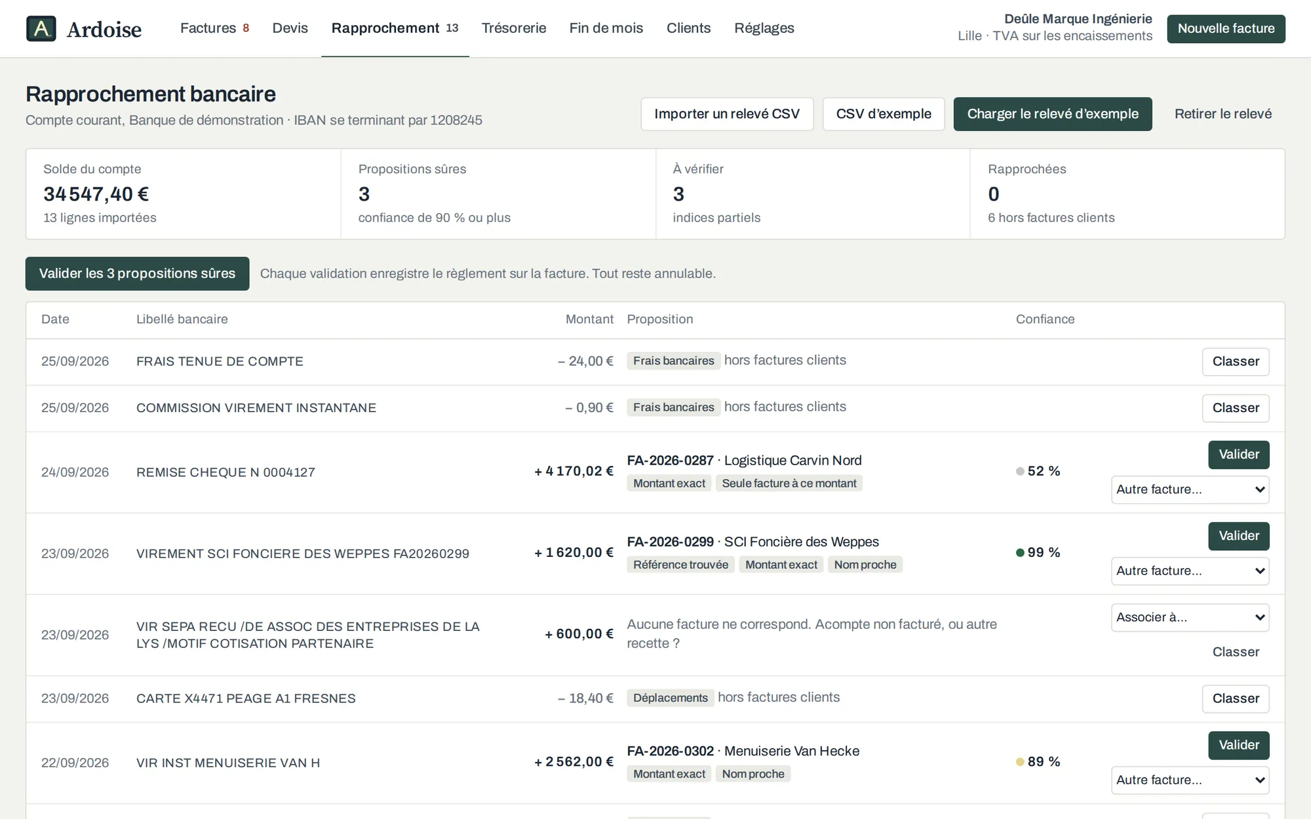Click the Libellé bancaire column header
The width and height of the screenshot is (1311, 819).
[x=182, y=320]
